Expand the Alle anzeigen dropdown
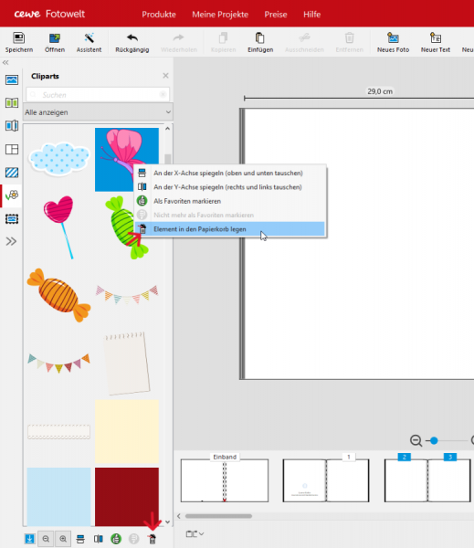The image size is (474, 548). point(98,112)
